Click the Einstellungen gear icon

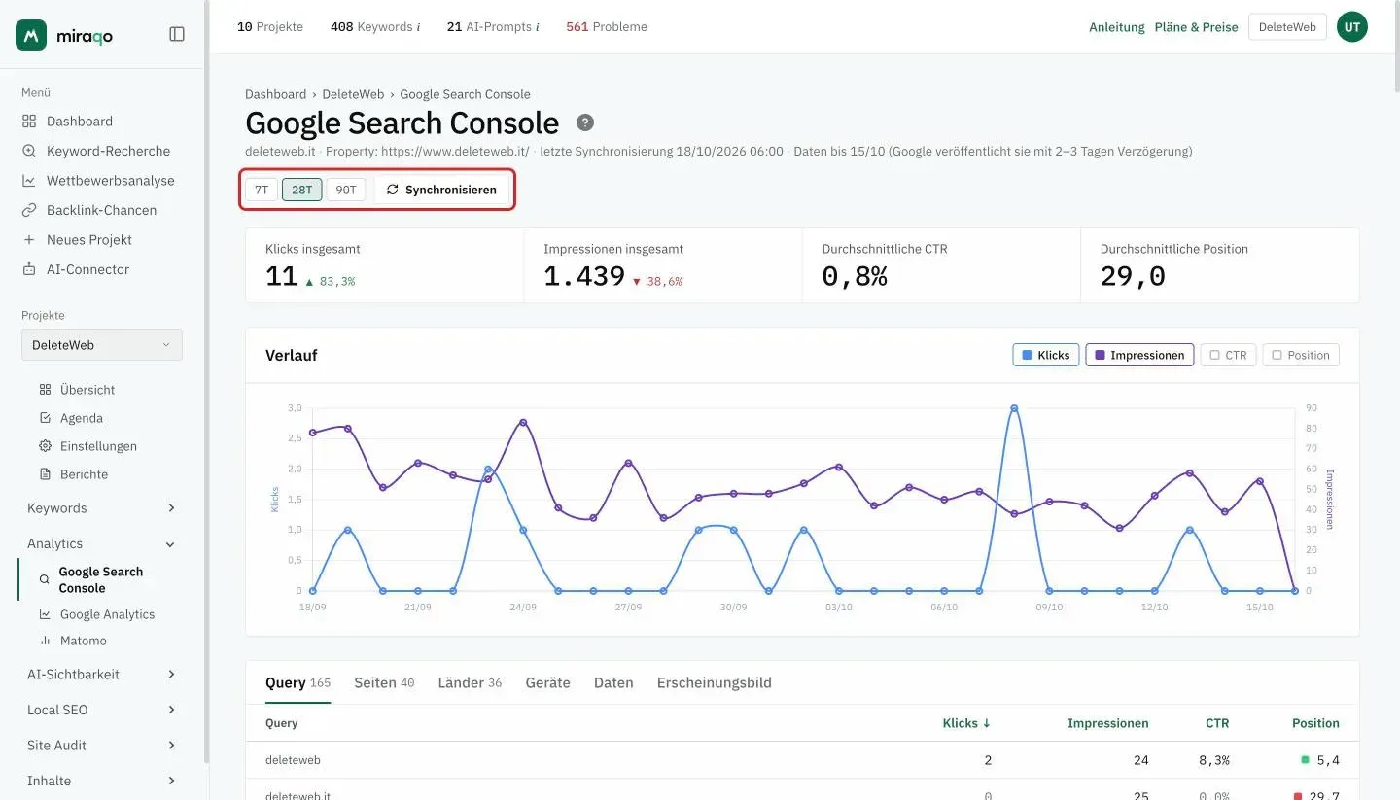45,446
